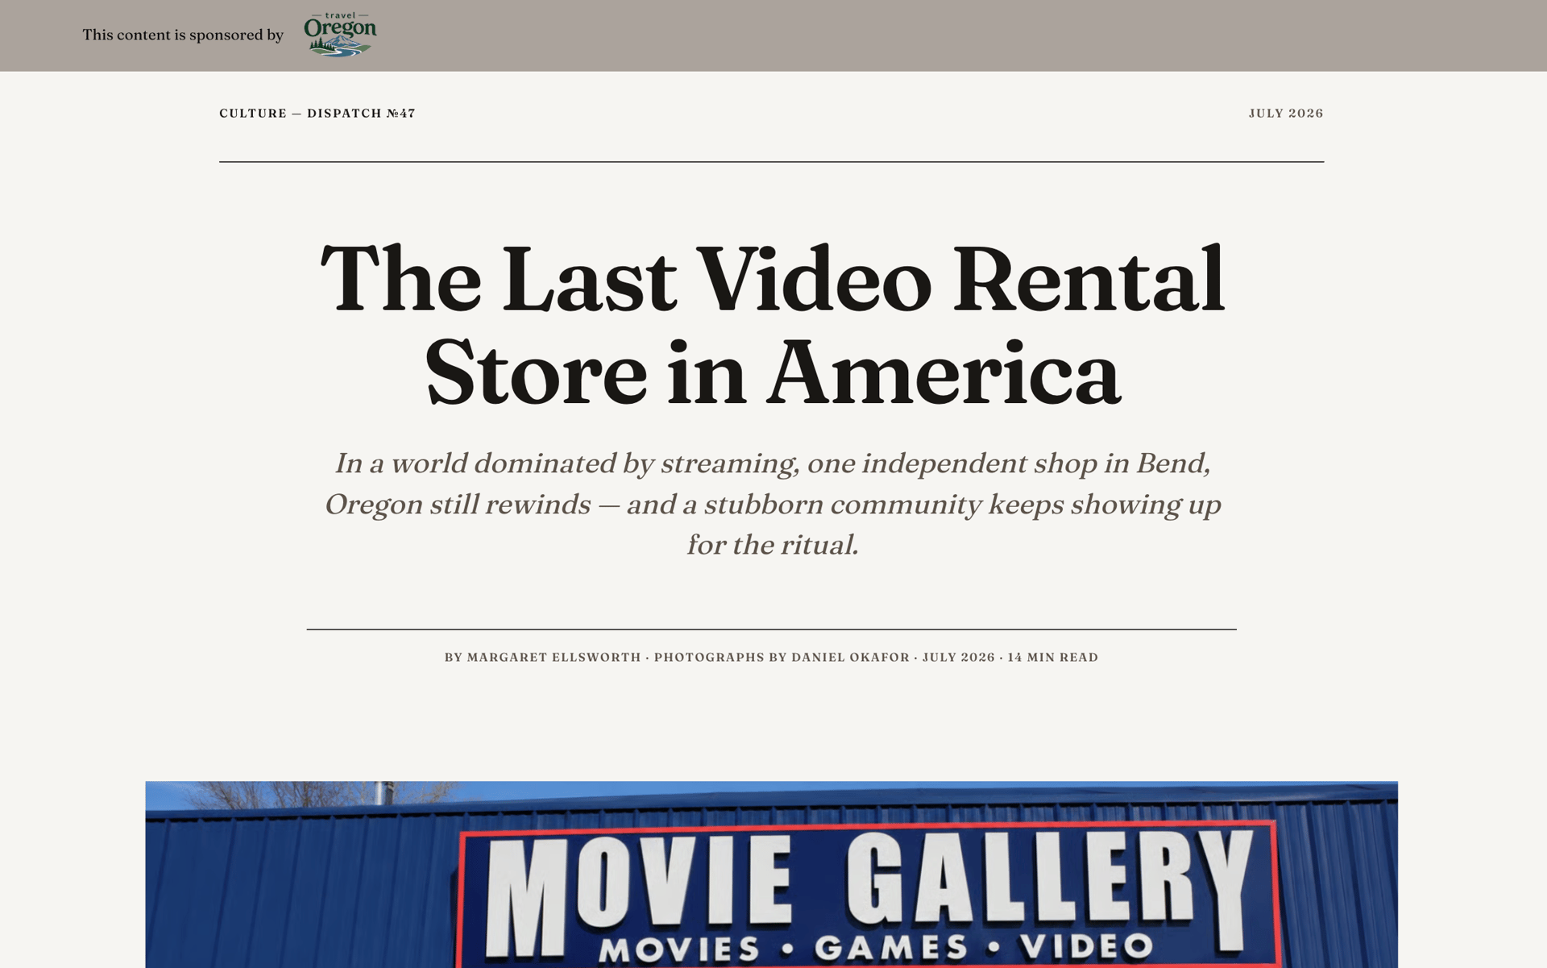Click the "JULY 2026" date at top right

(x=1286, y=113)
